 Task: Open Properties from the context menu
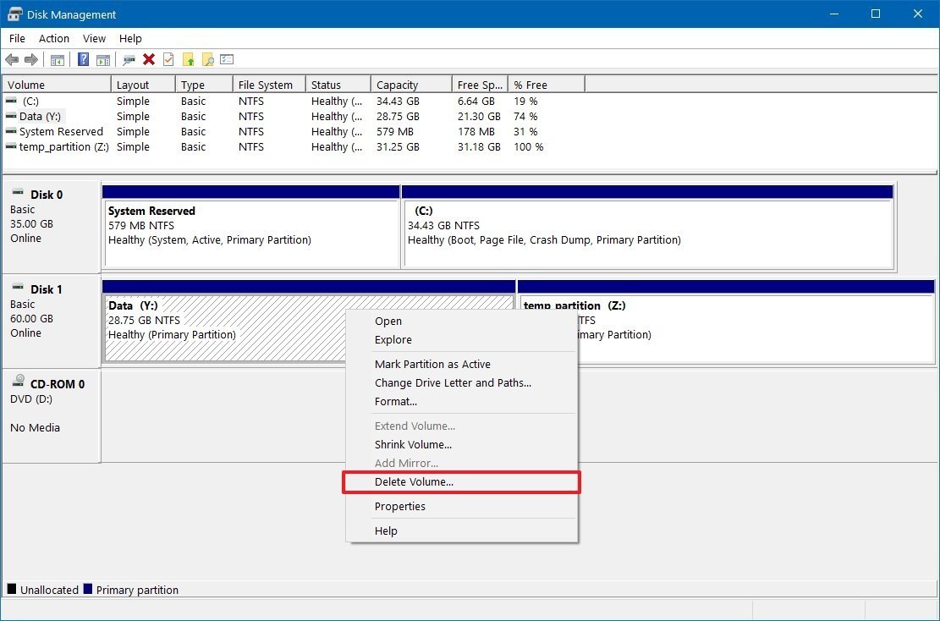click(x=399, y=507)
